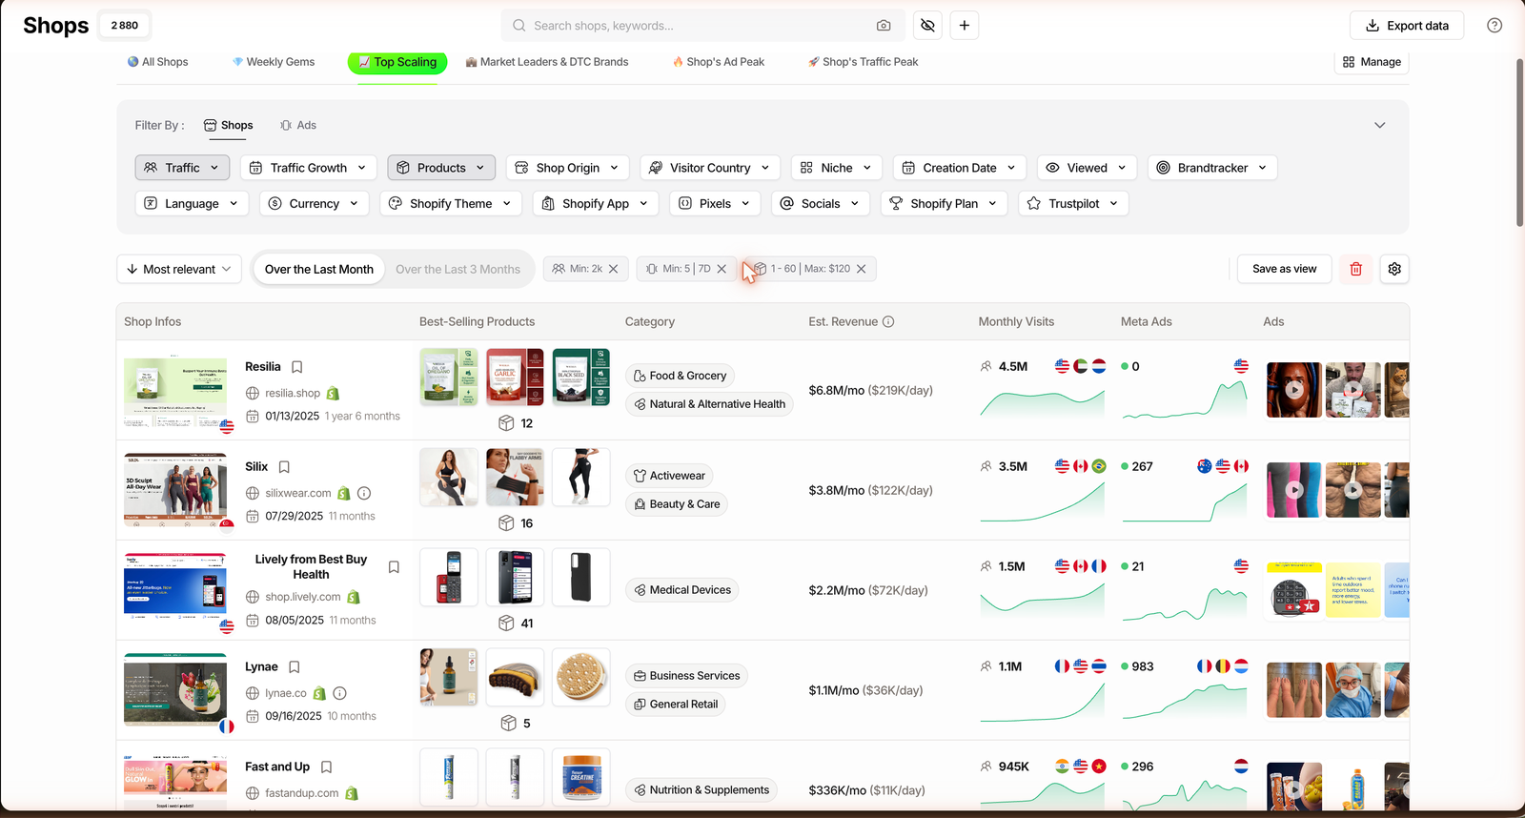Open Traffic Growth filter dropdown
This screenshot has height=818, width=1525.
pyautogui.click(x=308, y=168)
